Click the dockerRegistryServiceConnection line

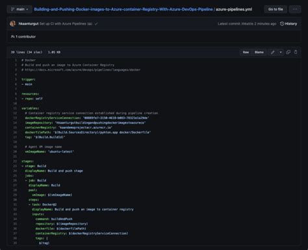(87, 118)
